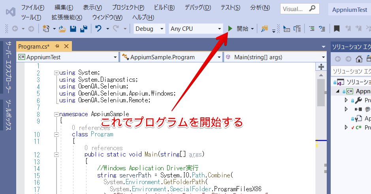Collapse the using directives region

[56, 73]
